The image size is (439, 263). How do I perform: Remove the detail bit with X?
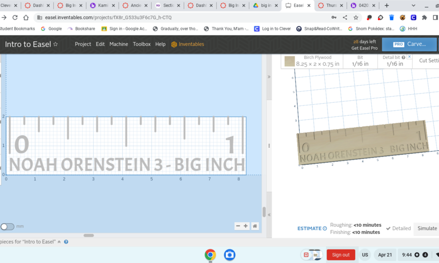tap(409, 56)
